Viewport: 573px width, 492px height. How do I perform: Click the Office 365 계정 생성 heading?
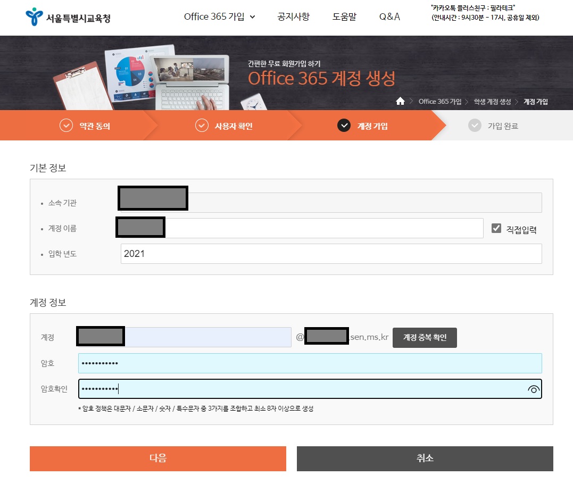(321, 78)
